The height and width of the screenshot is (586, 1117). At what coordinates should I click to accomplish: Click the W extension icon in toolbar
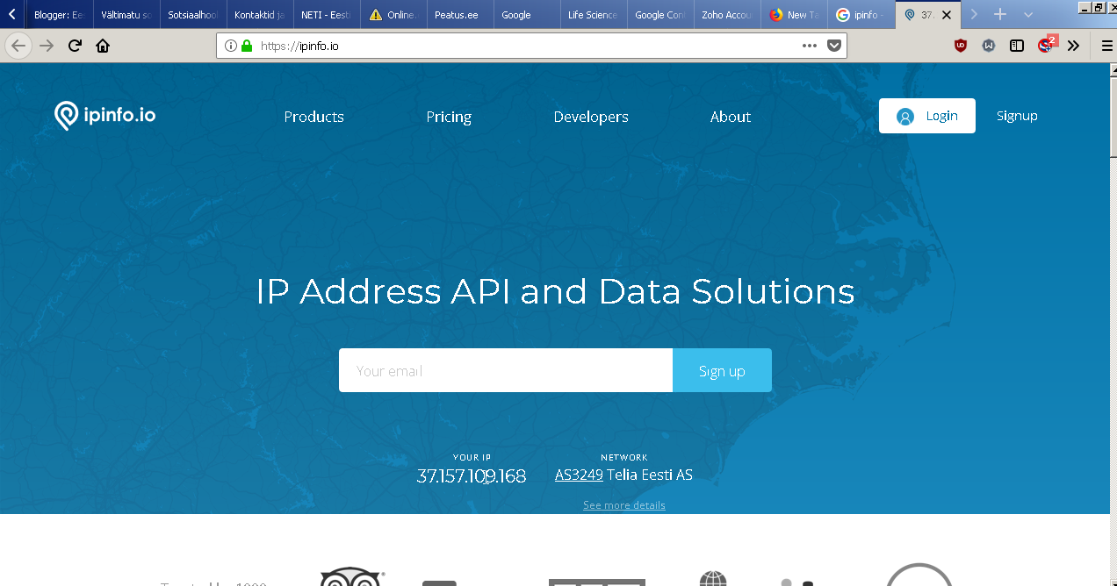[x=989, y=46]
